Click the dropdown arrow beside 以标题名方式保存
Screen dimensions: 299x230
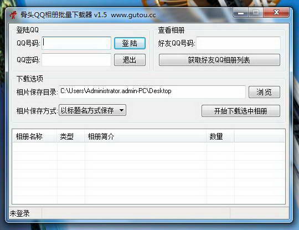pos(121,110)
